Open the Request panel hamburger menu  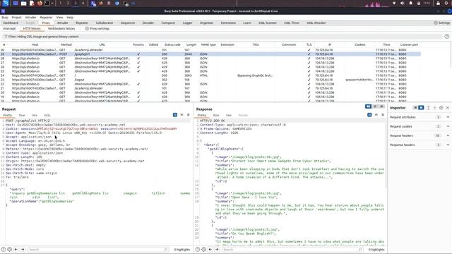click(x=189, y=115)
